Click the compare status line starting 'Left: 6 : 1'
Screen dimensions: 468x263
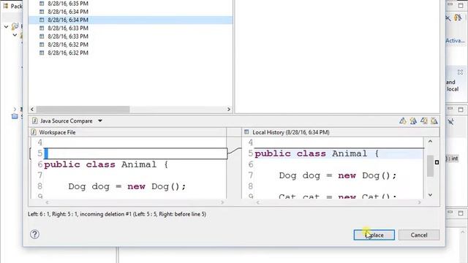click(x=117, y=214)
